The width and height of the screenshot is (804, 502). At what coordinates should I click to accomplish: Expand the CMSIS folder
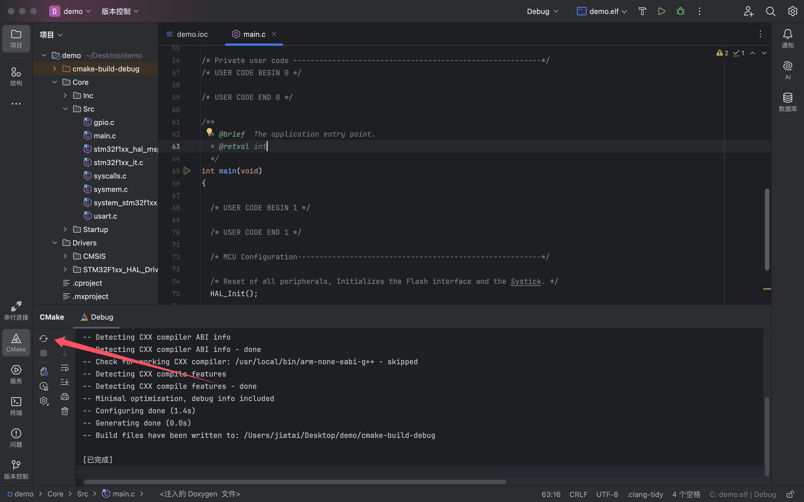pos(65,256)
